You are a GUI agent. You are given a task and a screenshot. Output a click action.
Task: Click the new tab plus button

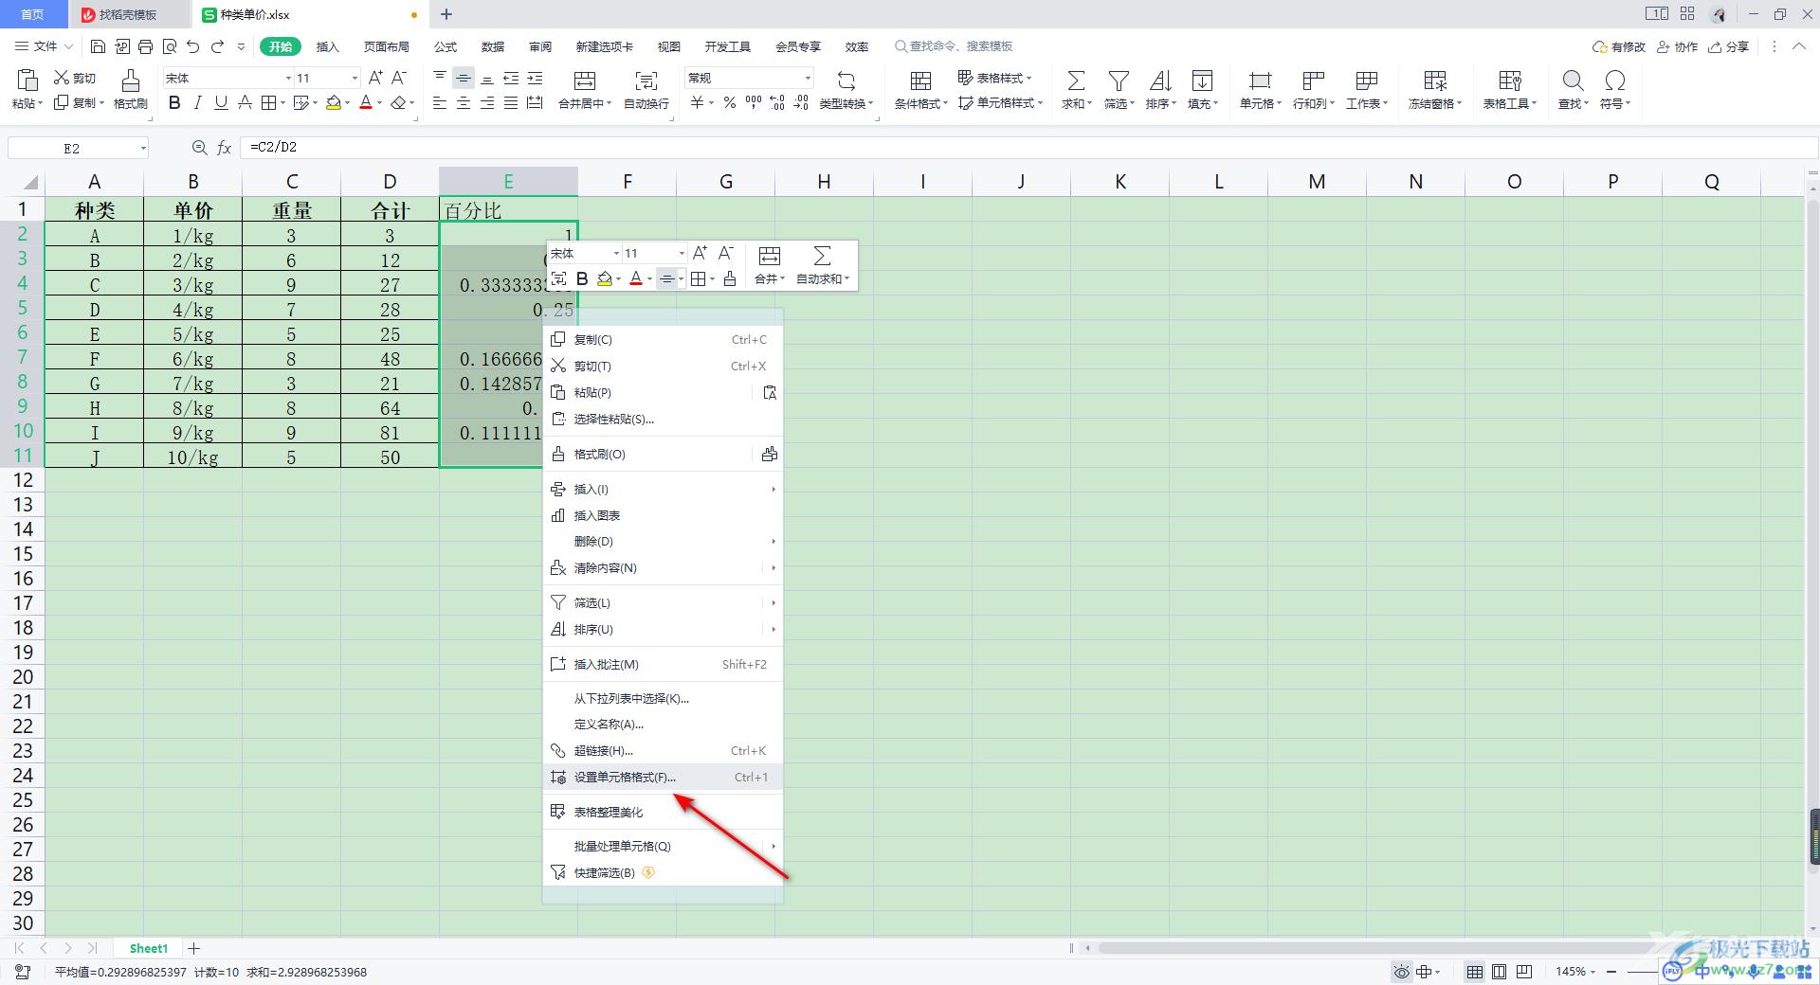point(446,14)
